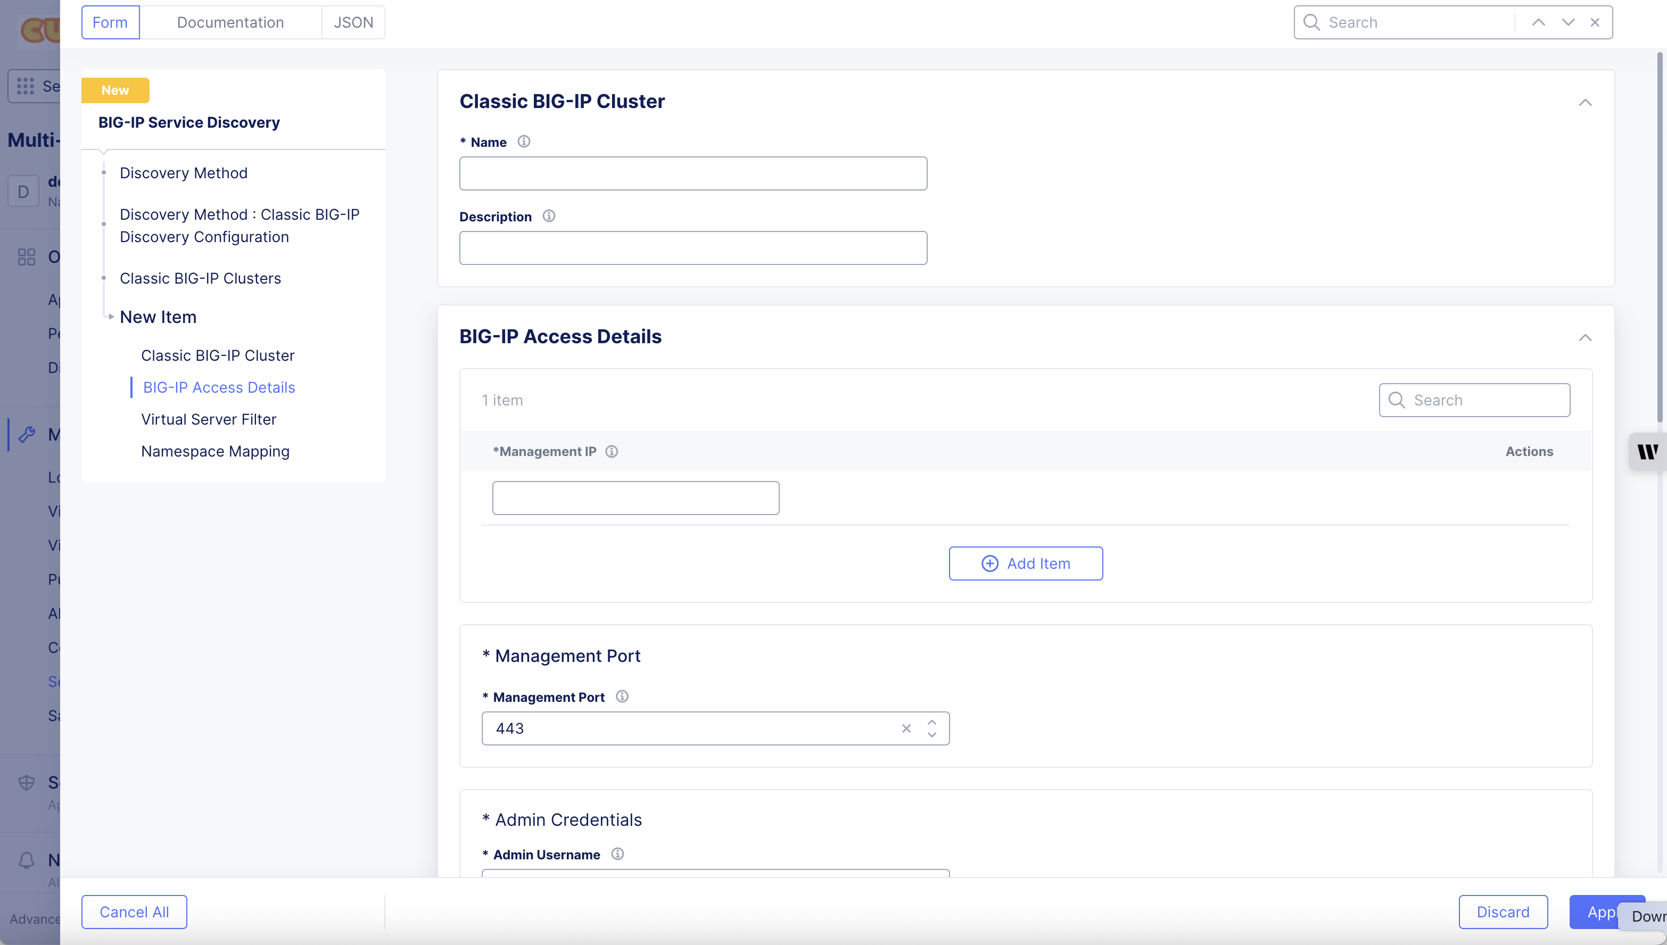The width and height of the screenshot is (1667, 945).
Task: Click the Cancel All button
Action: pos(134,911)
